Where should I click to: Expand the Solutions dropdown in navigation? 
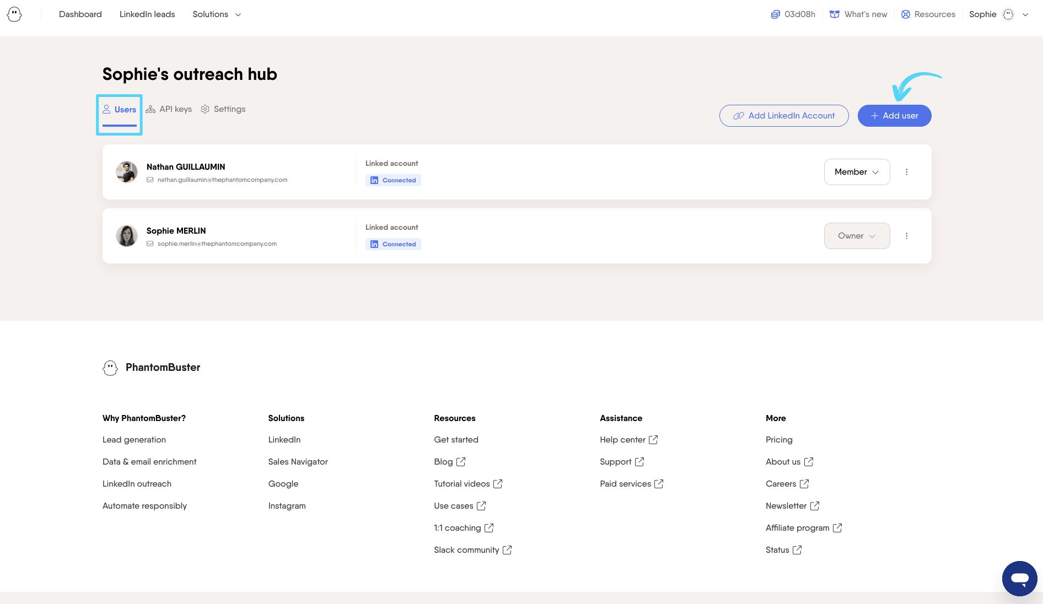[217, 14]
